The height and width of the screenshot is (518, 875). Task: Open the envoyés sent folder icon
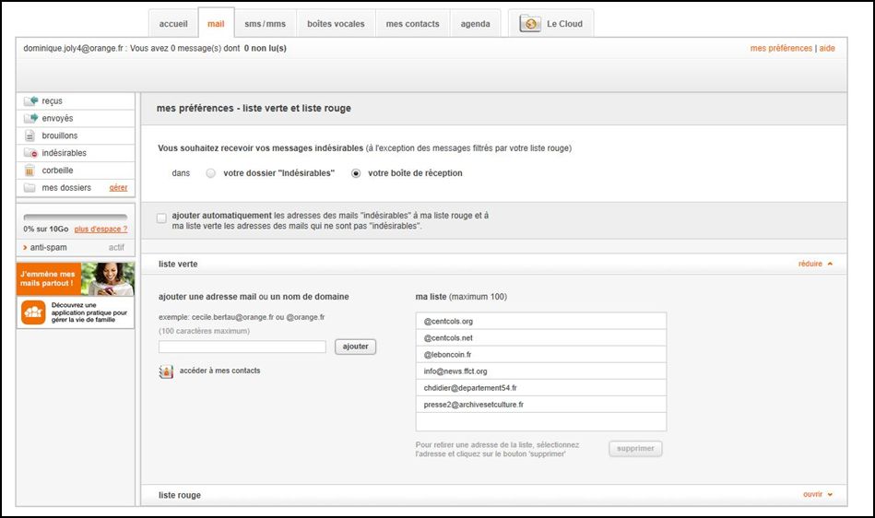tap(30, 118)
